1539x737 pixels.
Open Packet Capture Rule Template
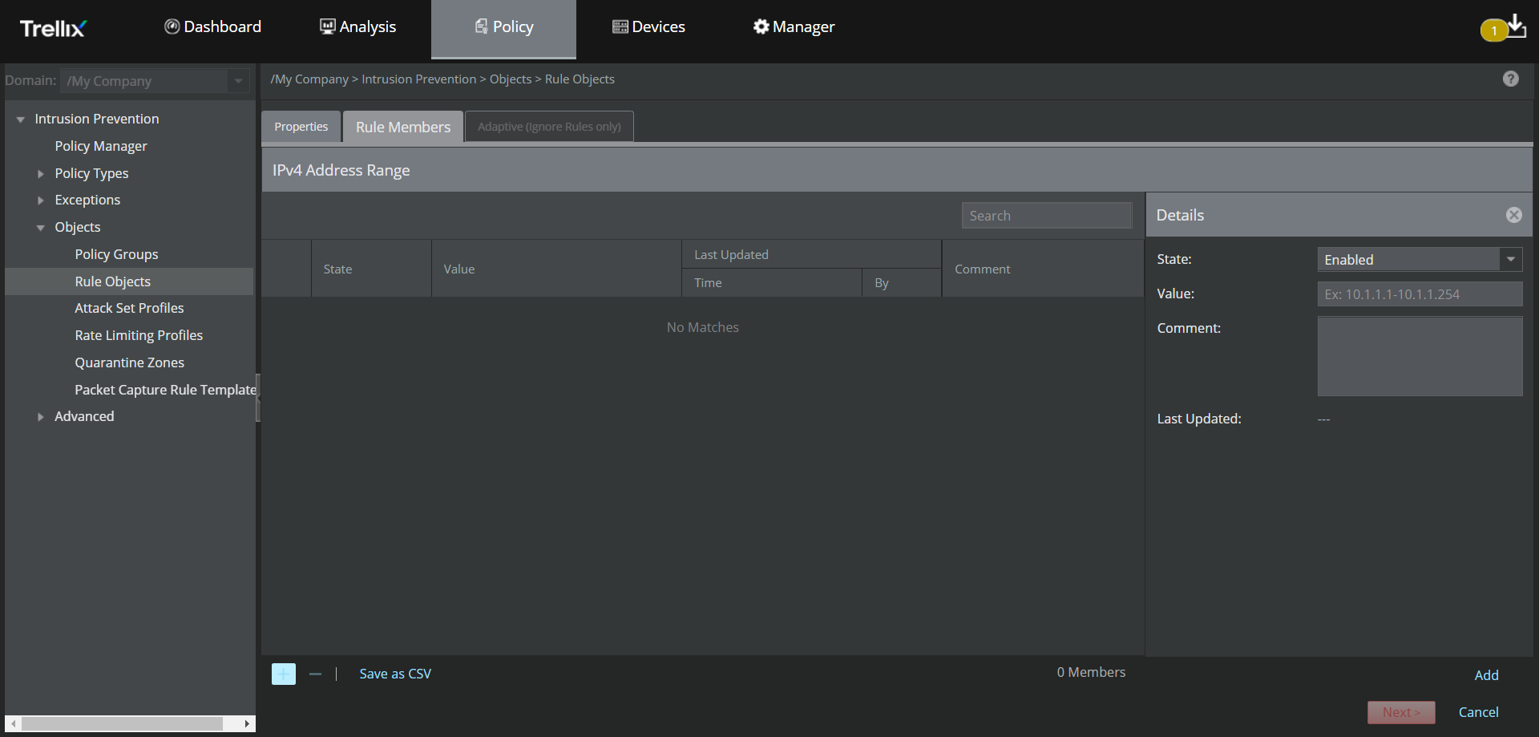[x=165, y=390]
